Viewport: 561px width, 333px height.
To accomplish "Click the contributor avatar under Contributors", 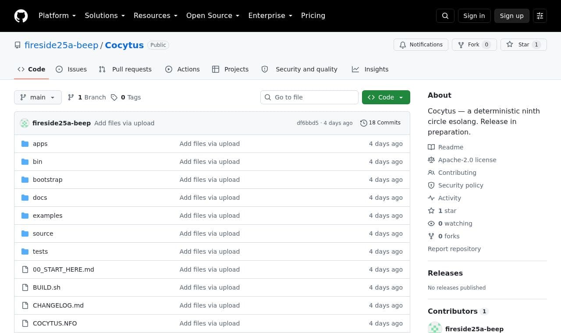I will (435, 328).
